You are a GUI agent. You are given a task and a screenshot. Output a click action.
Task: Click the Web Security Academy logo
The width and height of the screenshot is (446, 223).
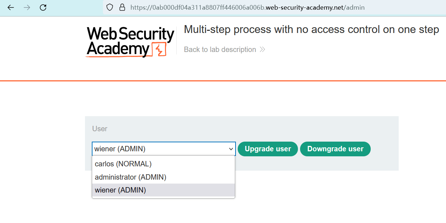(130, 42)
